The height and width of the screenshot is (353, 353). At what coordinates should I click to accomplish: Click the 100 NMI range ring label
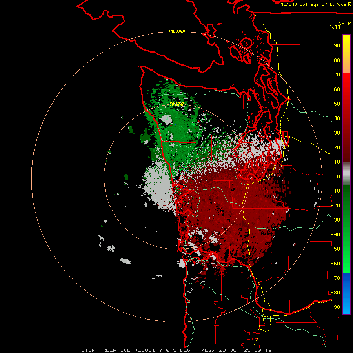pos(176,31)
